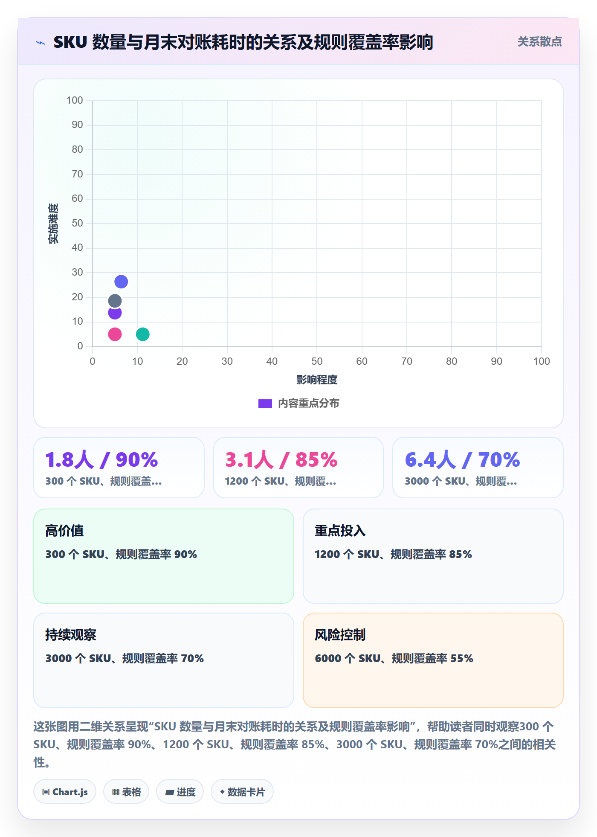Click the 影响程度 x-axis title
Image resolution: width=597 pixels, height=837 pixels.
317,380
